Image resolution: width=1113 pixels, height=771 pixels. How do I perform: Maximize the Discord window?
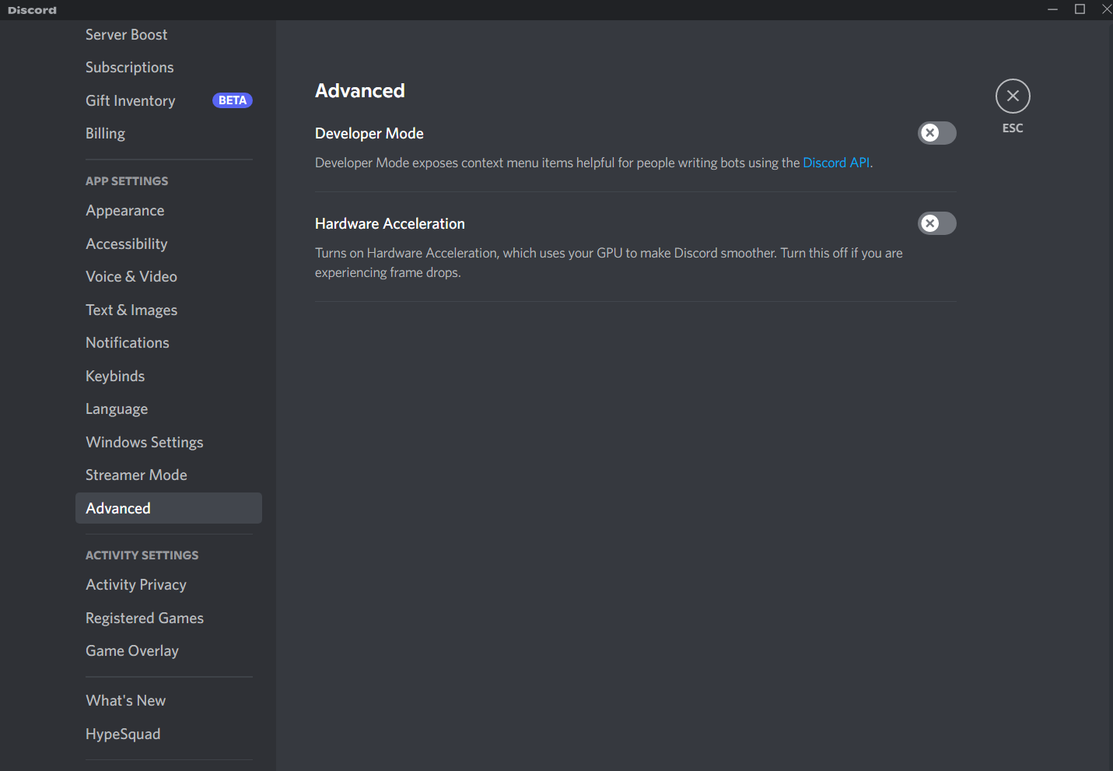(x=1080, y=9)
